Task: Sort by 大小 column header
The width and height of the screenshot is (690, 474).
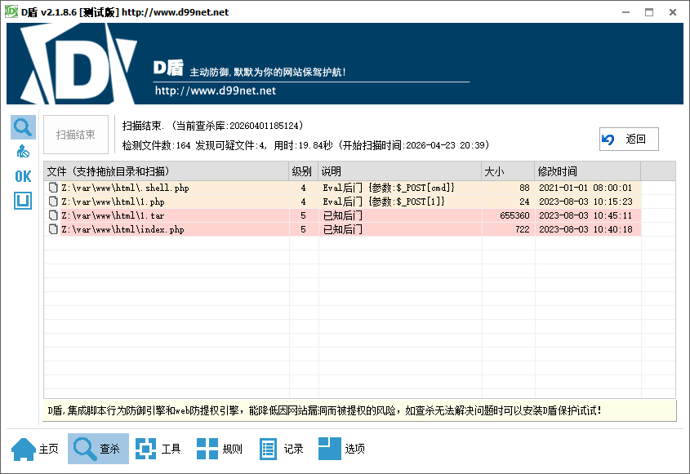Action: (x=506, y=171)
